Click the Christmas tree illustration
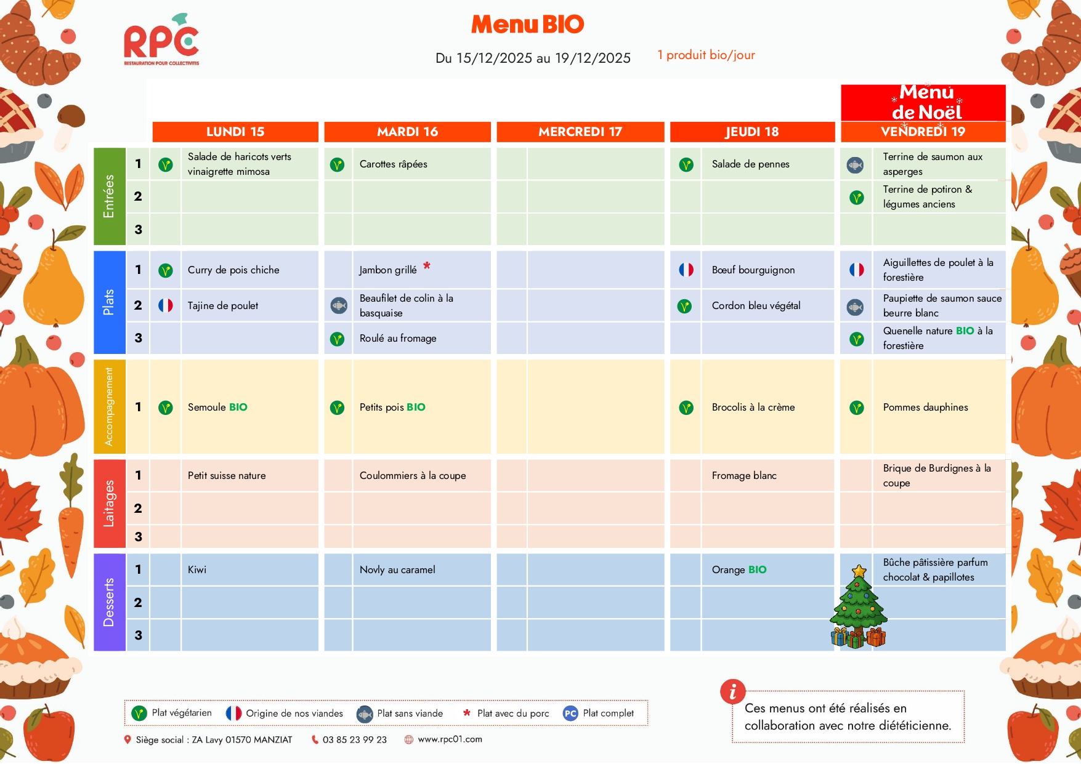This screenshot has width=1081, height=764. tap(858, 607)
